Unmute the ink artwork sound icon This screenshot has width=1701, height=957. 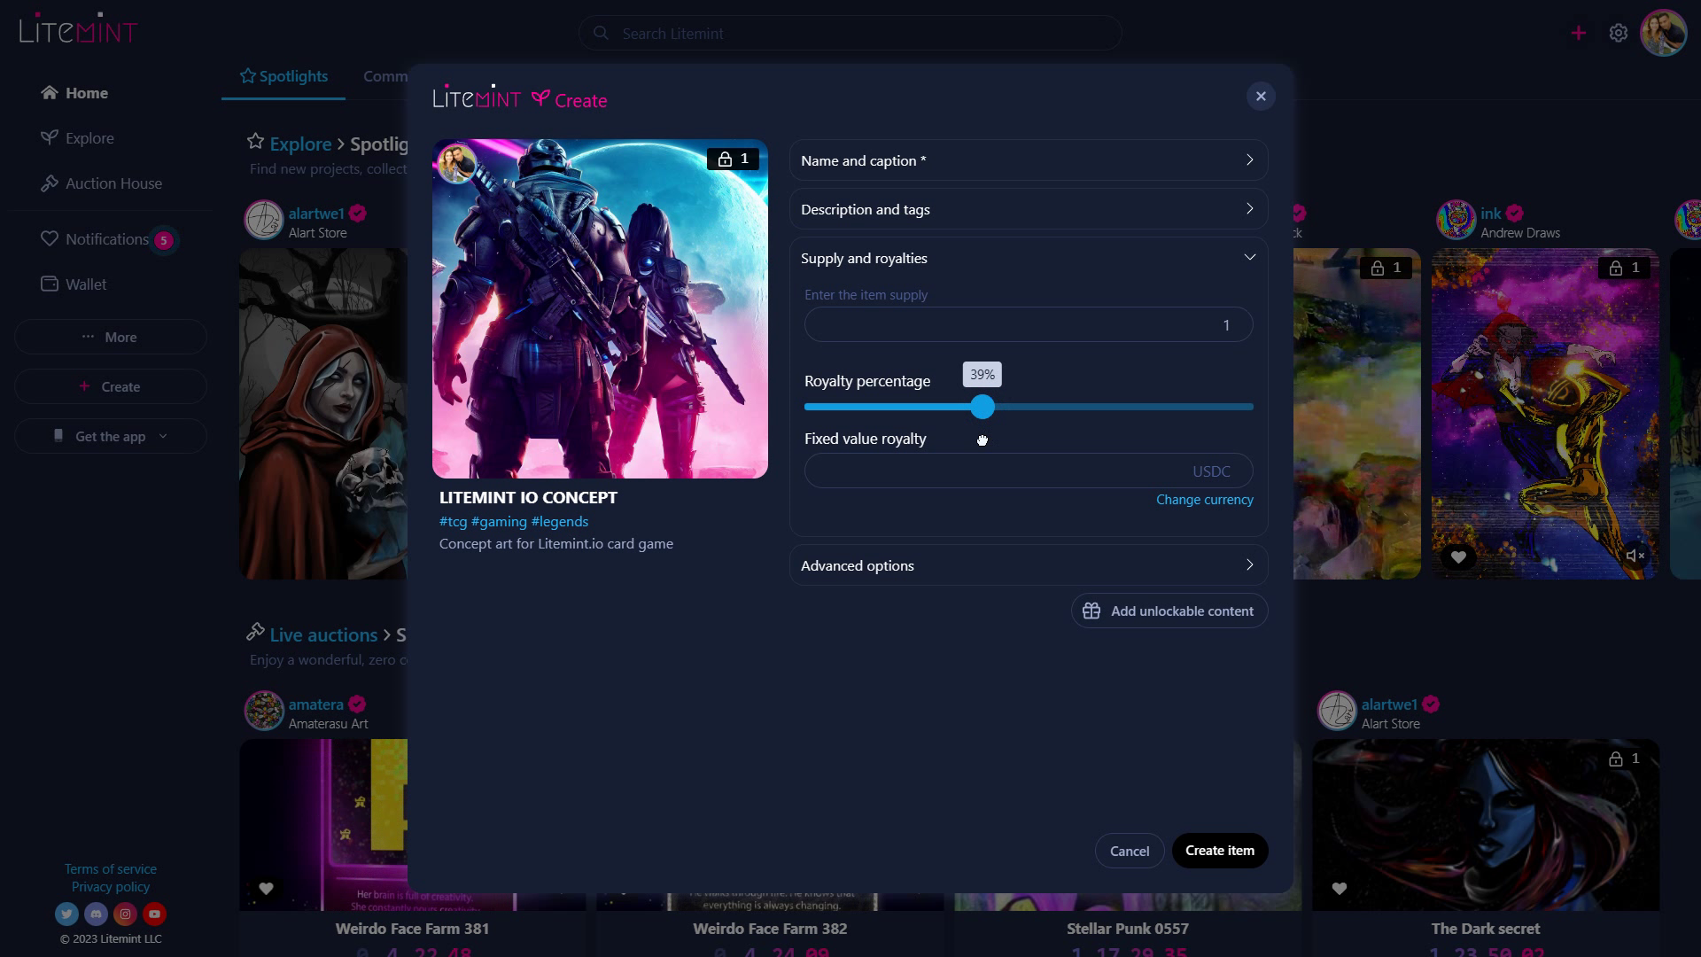tap(1635, 556)
